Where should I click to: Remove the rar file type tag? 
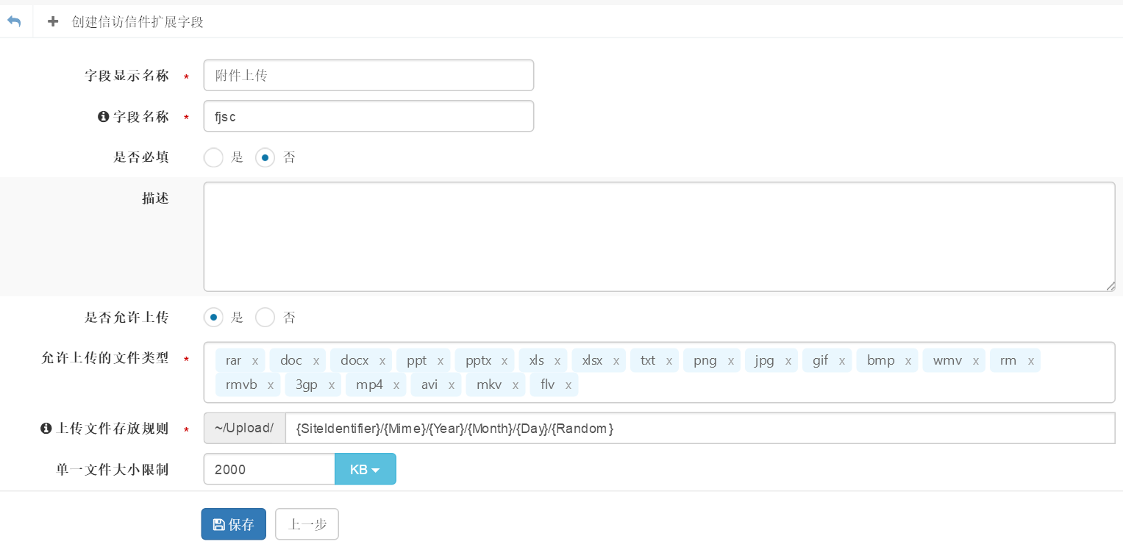[x=255, y=361]
